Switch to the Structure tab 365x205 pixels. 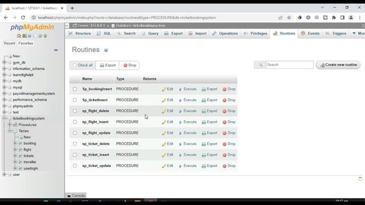click(x=80, y=34)
